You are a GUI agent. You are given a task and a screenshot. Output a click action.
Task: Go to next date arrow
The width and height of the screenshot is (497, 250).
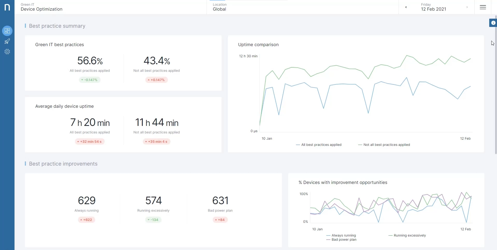[467, 7]
